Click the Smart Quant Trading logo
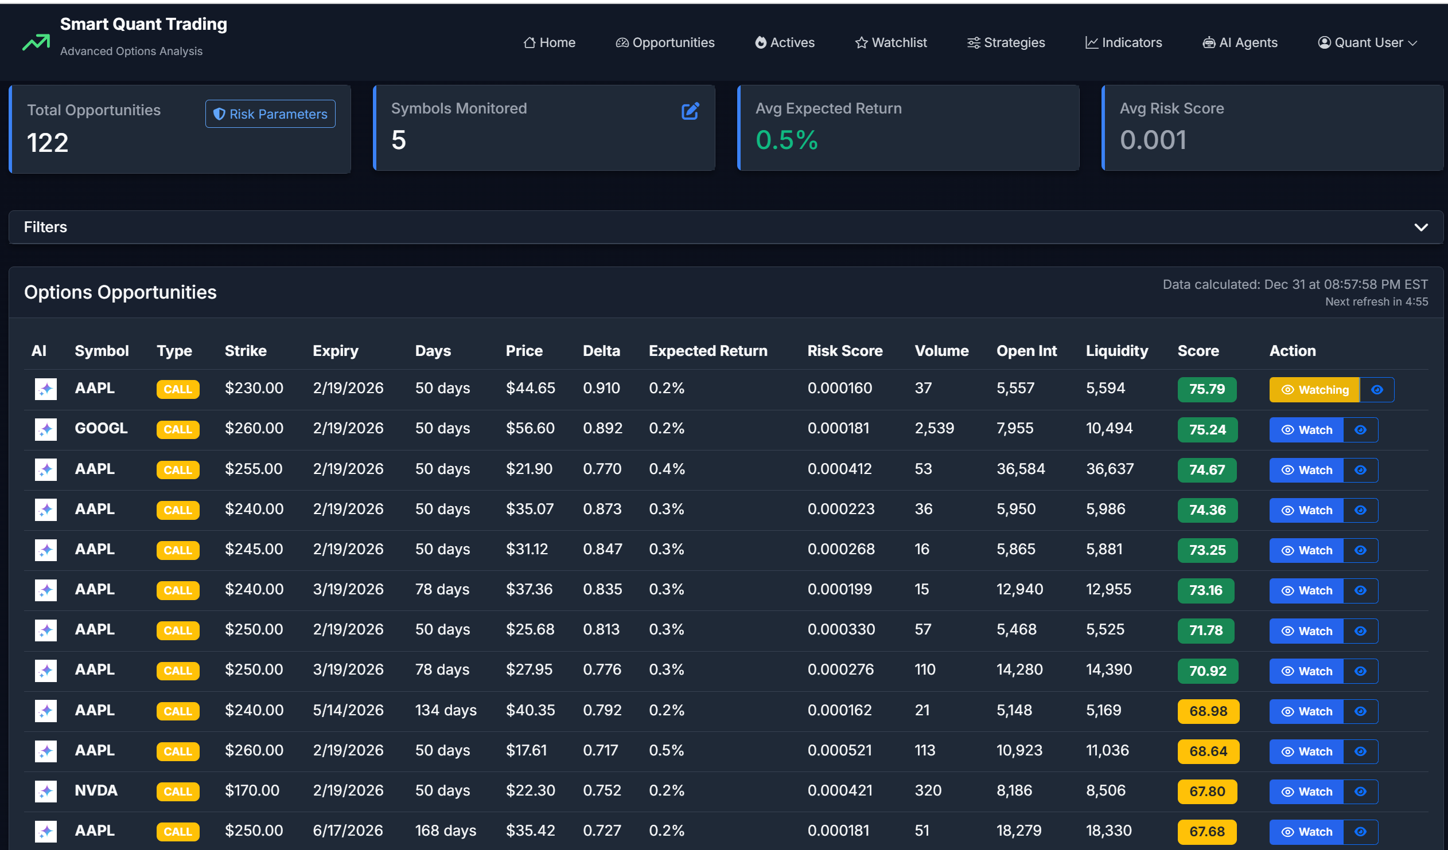1448x850 pixels. click(36, 41)
